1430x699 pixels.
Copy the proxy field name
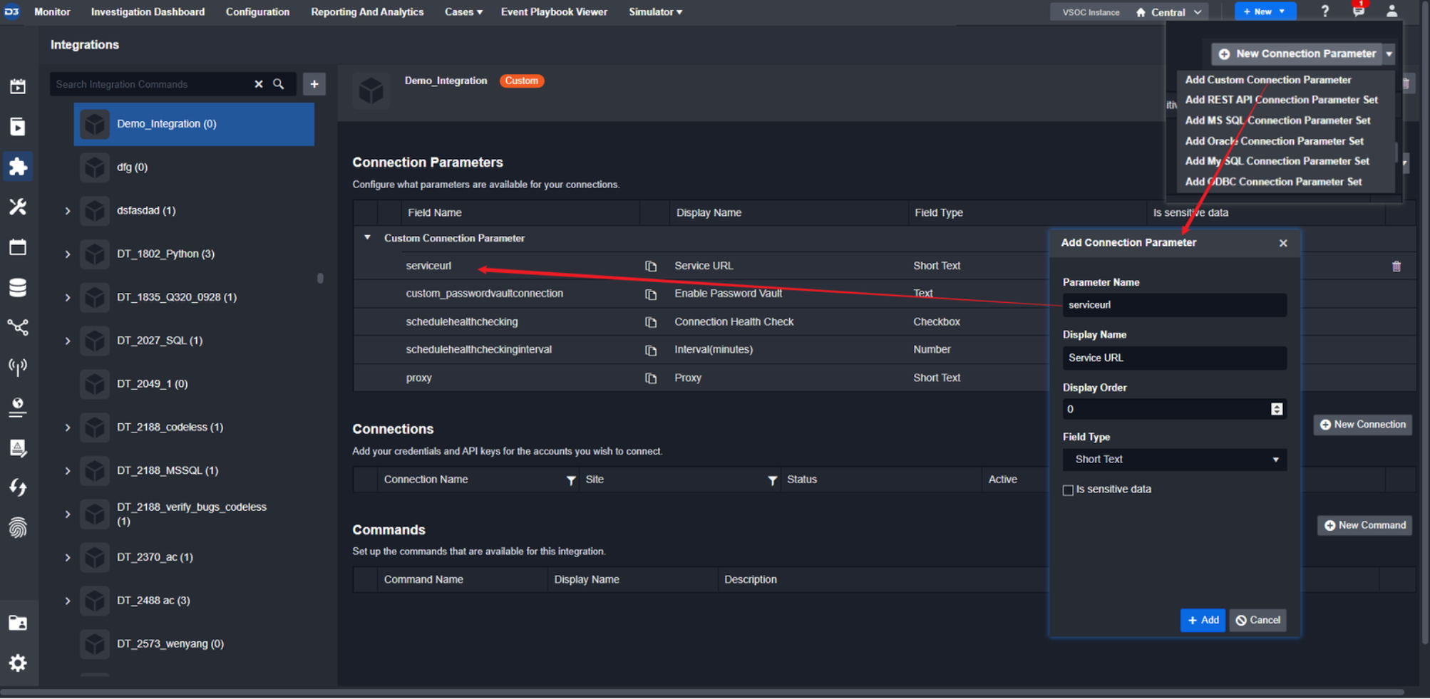651,378
